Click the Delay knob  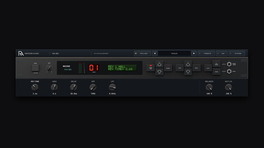[x=74, y=87]
